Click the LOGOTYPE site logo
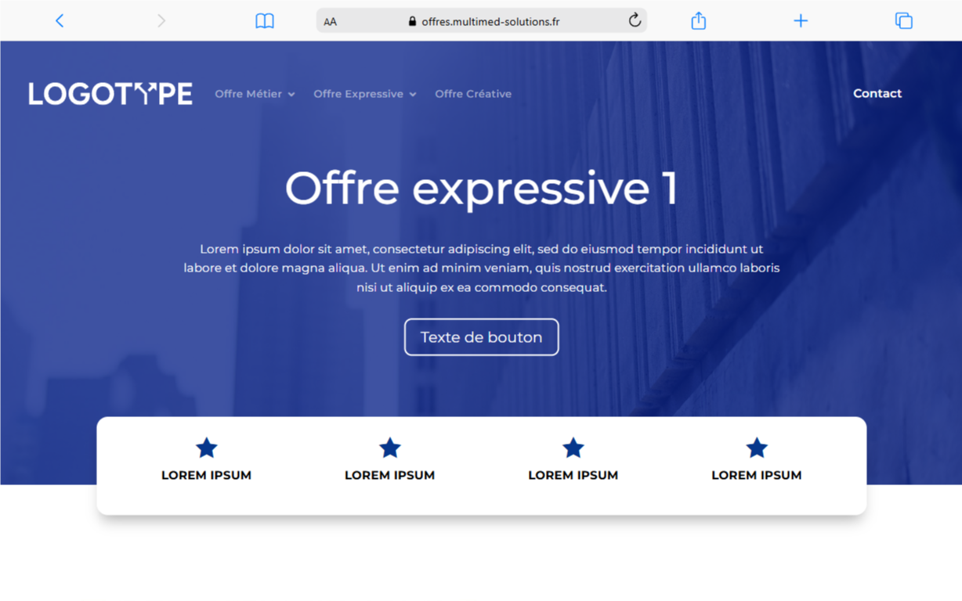The width and height of the screenshot is (962, 601). click(110, 94)
